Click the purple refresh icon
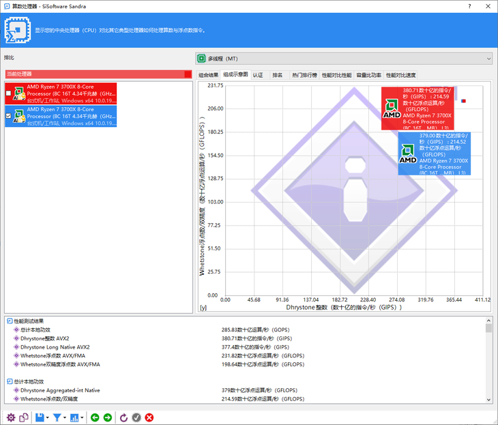The image size is (498, 425). click(124, 417)
